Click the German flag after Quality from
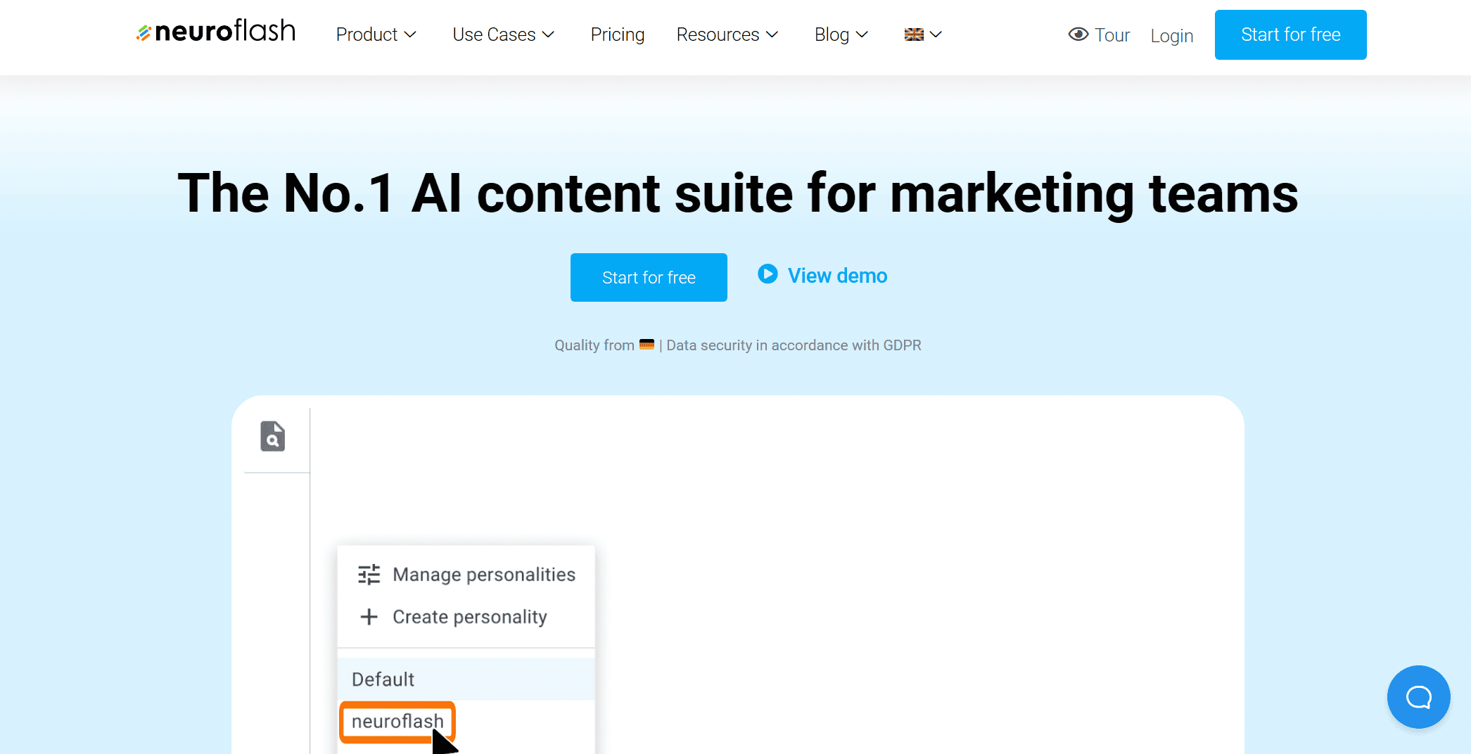Viewport: 1471px width, 754px height. [647, 345]
